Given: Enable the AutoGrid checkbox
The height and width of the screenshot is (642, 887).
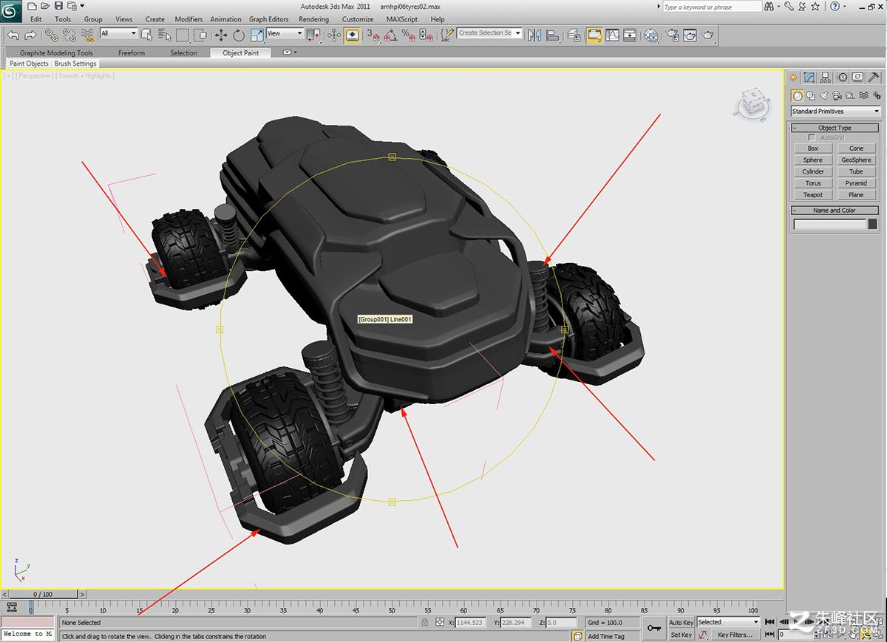Looking at the screenshot, I should [812, 137].
